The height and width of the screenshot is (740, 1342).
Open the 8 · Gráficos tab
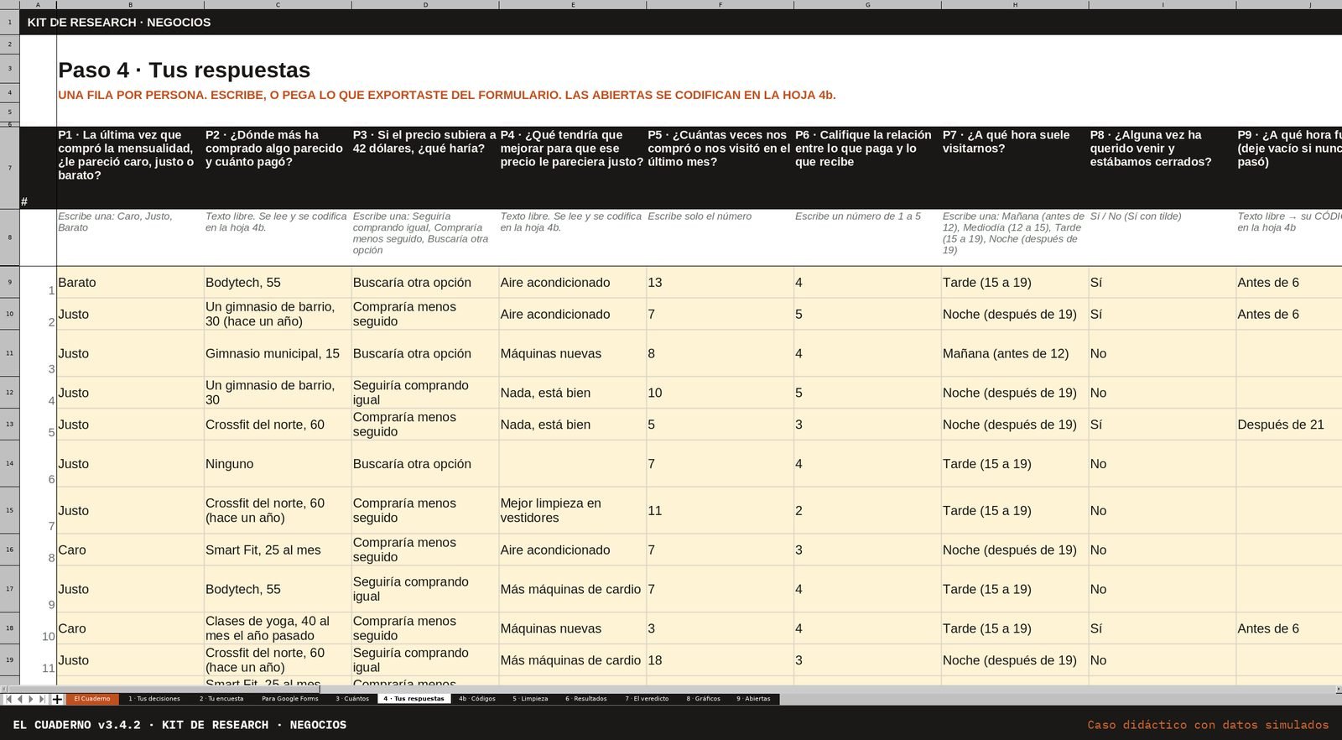point(704,699)
